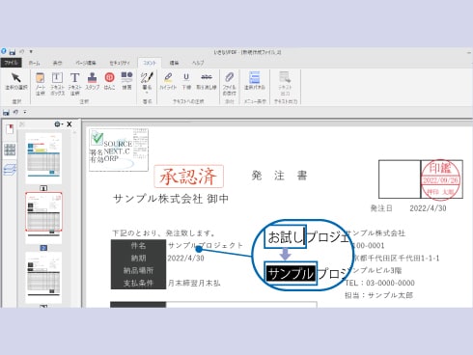Image resolution: width=473 pixels, height=355 pixels.
Task: Click save icon in lower quick toolbar
Action: pos(6,112)
